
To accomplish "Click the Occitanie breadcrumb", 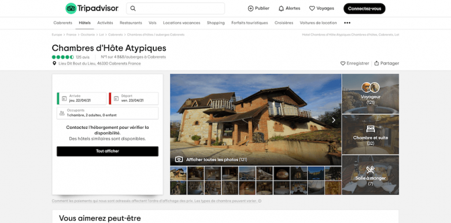I will (88, 35).
